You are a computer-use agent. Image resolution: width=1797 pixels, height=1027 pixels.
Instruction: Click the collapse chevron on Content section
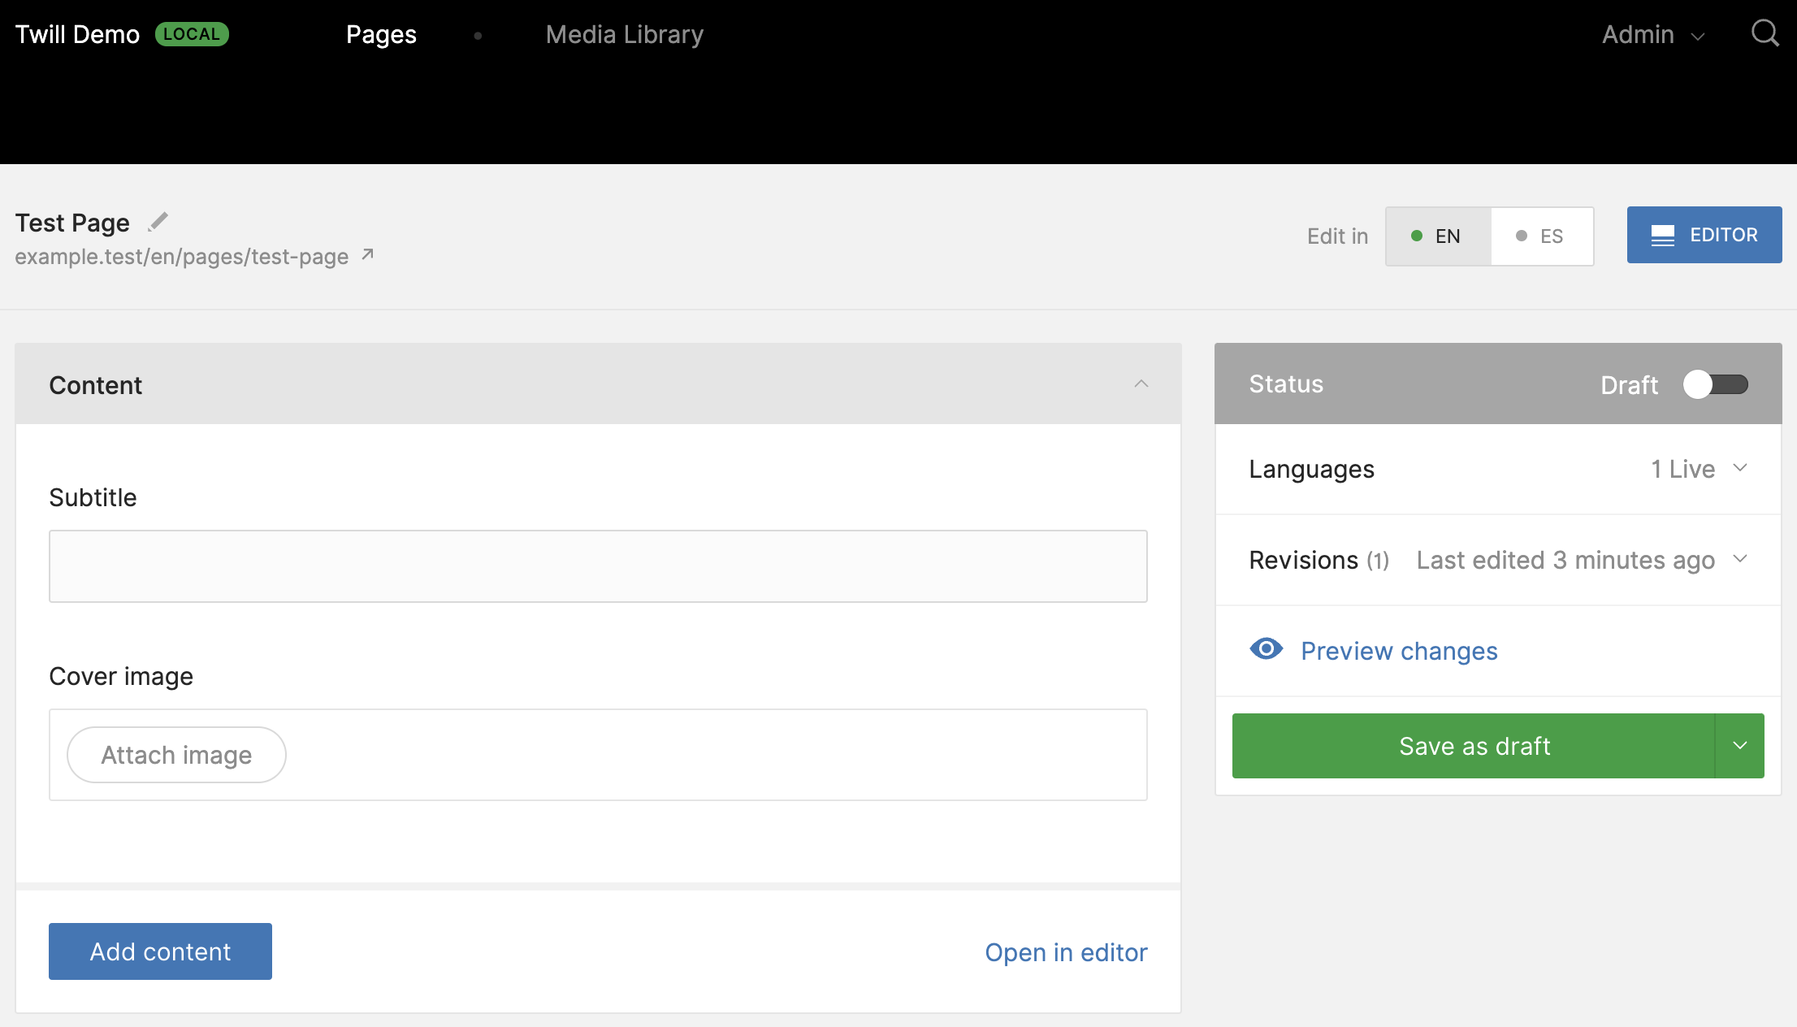coord(1141,383)
